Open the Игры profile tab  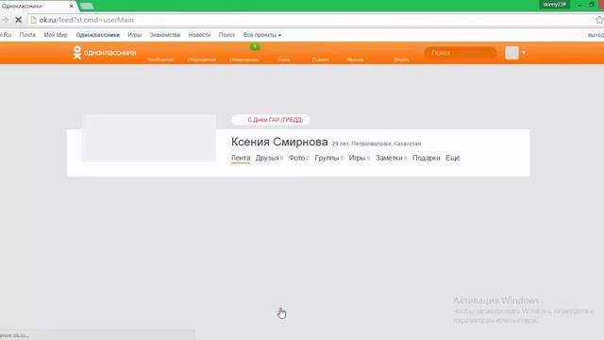(359, 158)
